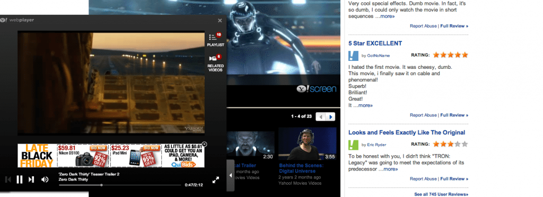Open the Related Videos panel
The height and width of the screenshot is (197, 543).
click(215, 63)
